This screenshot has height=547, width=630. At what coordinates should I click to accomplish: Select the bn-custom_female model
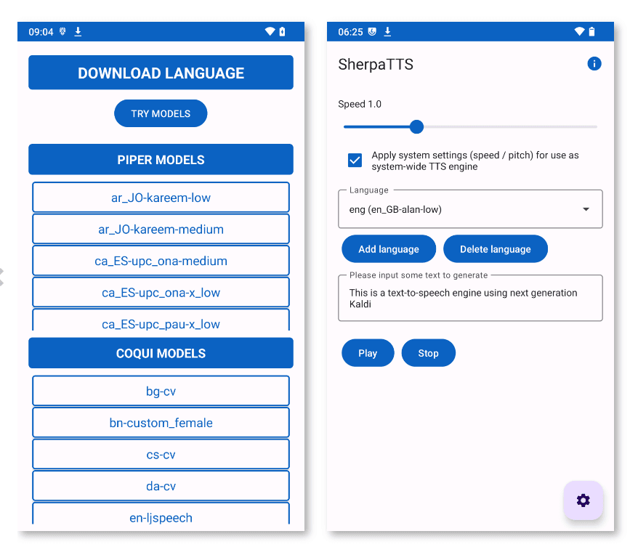pyautogui.click(x=161, y=423)
